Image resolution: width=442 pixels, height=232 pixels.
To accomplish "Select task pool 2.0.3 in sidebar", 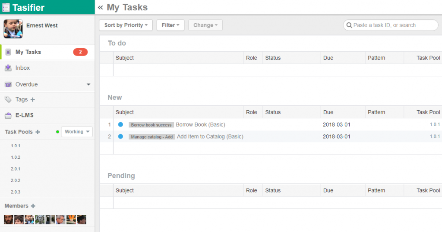I will tap(16, 192).
